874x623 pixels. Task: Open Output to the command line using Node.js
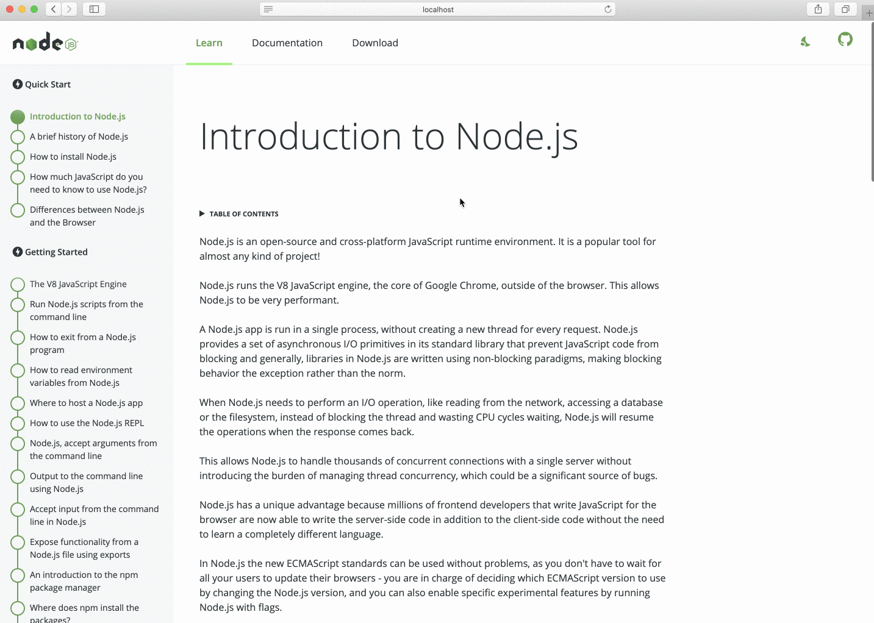86,482
